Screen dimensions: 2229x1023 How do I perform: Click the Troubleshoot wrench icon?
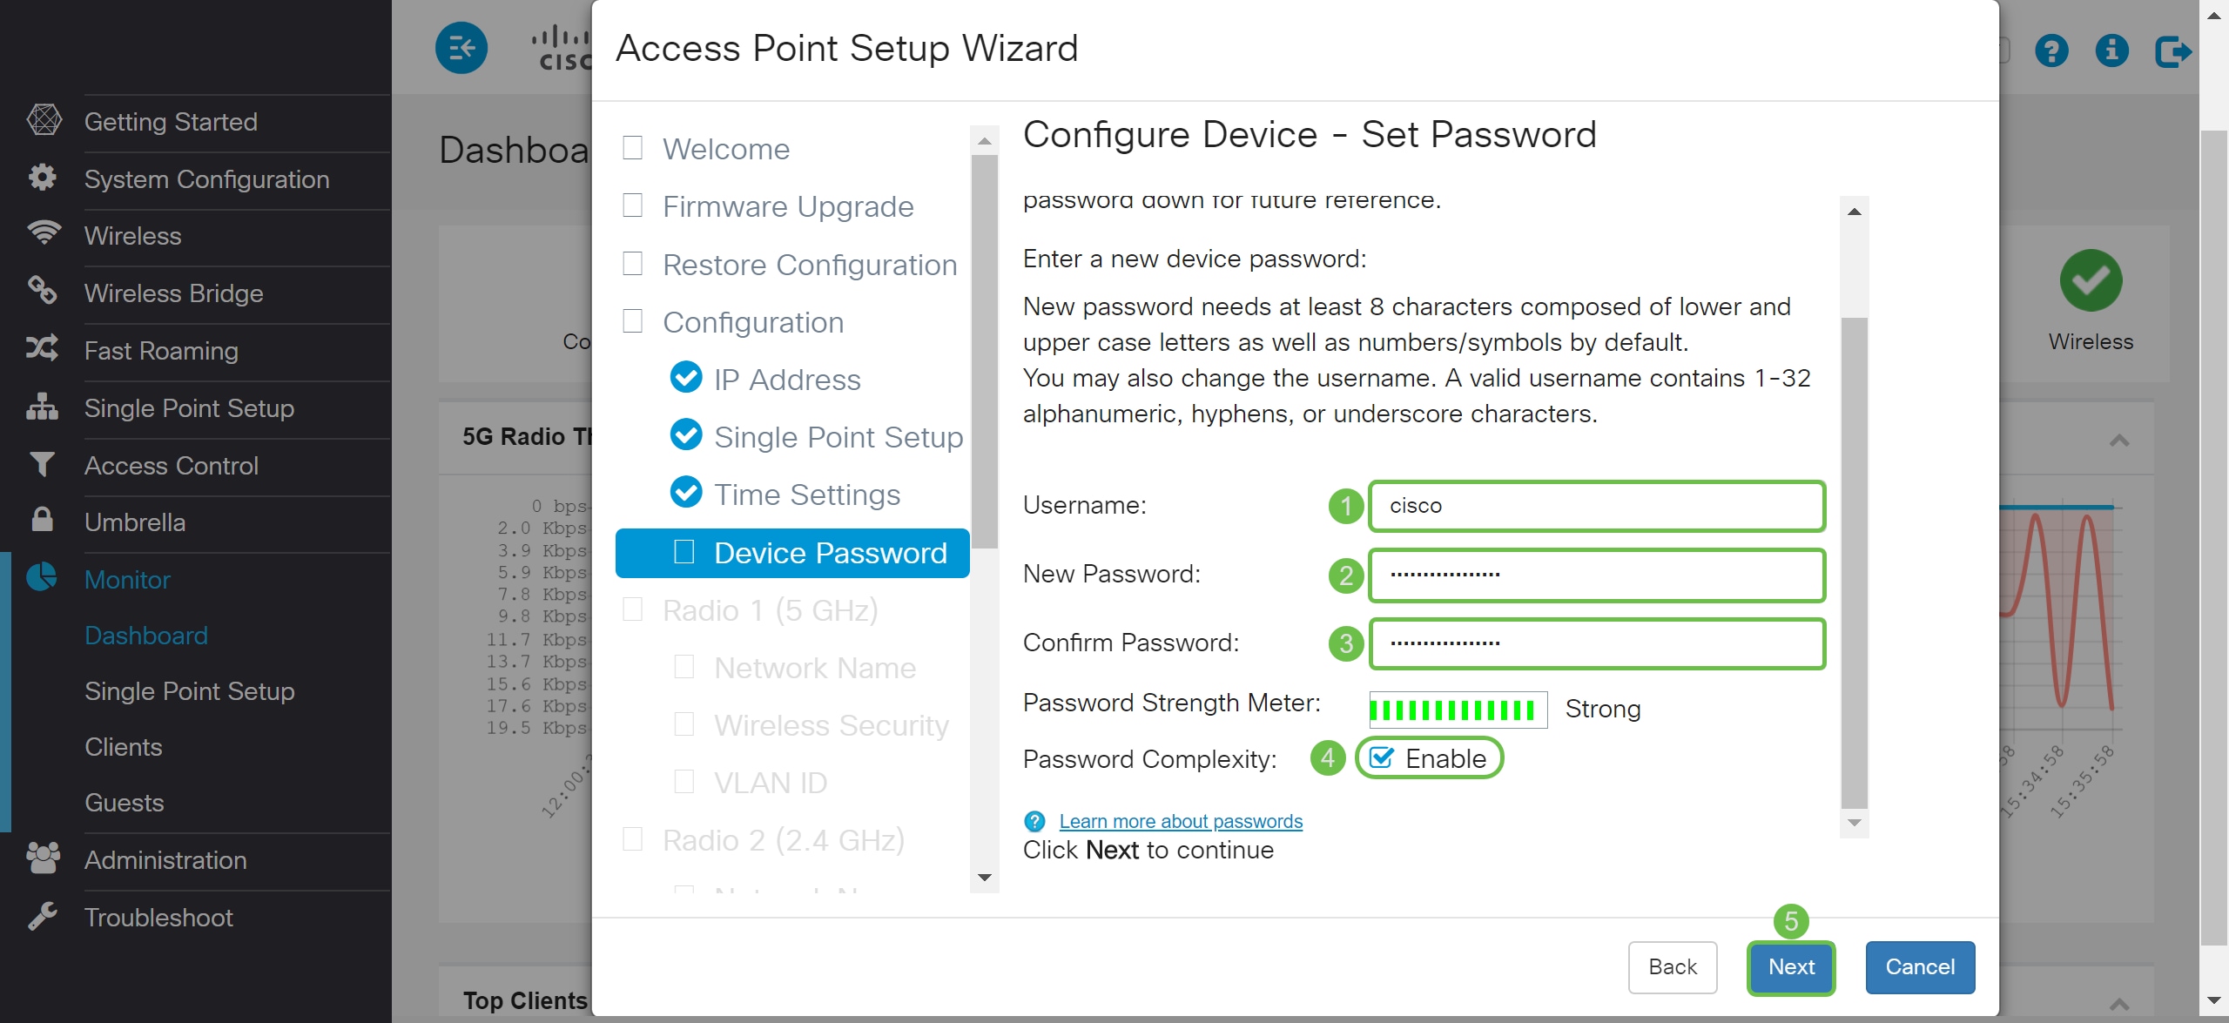tap(43, 916)
